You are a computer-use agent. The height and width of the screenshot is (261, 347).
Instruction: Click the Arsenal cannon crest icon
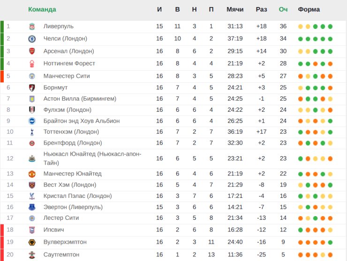click(32, 51)
